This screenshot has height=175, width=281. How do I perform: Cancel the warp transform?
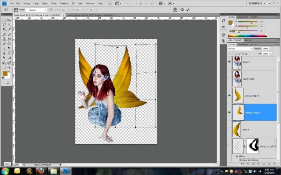pyautogui.click(x=182, y=10)
